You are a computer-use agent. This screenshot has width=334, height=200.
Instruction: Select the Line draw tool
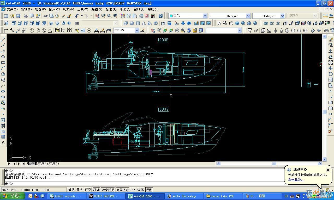pos(3,40)
